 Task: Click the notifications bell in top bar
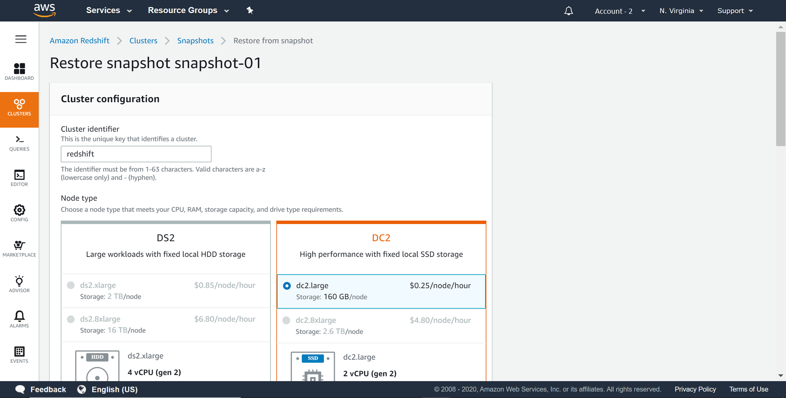[x=568, y=11]
